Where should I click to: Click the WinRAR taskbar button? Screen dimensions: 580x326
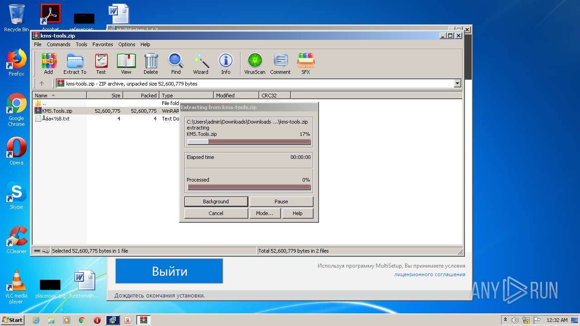point(144,320)
